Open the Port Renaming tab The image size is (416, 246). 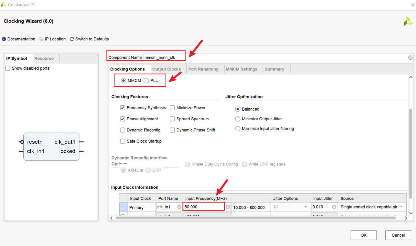coord(203,69)
